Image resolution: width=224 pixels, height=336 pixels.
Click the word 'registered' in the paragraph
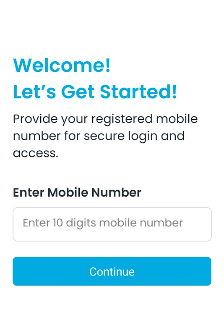[x=122, y=120]
